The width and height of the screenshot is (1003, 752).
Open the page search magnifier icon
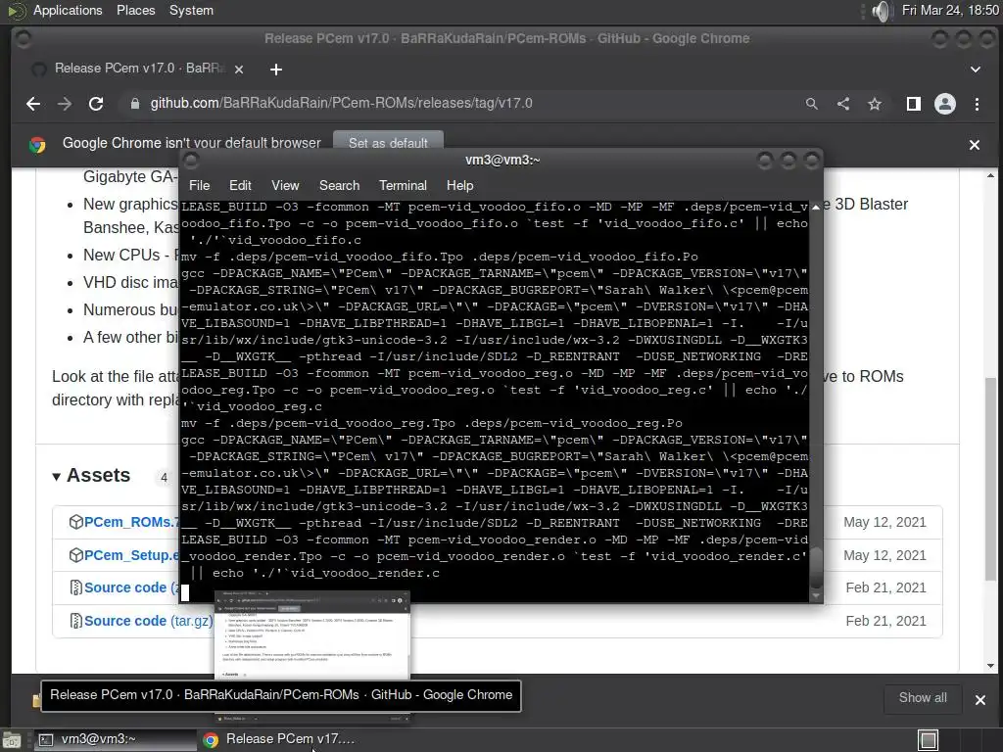click(812, 104)
